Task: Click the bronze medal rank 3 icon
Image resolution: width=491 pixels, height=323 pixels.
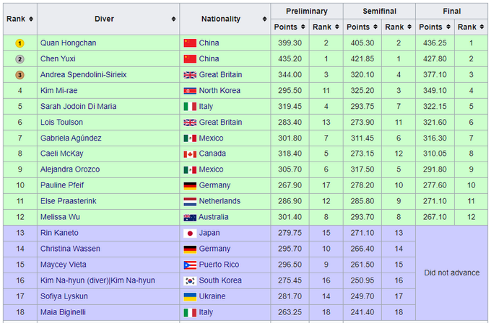Action: point(19,75)
